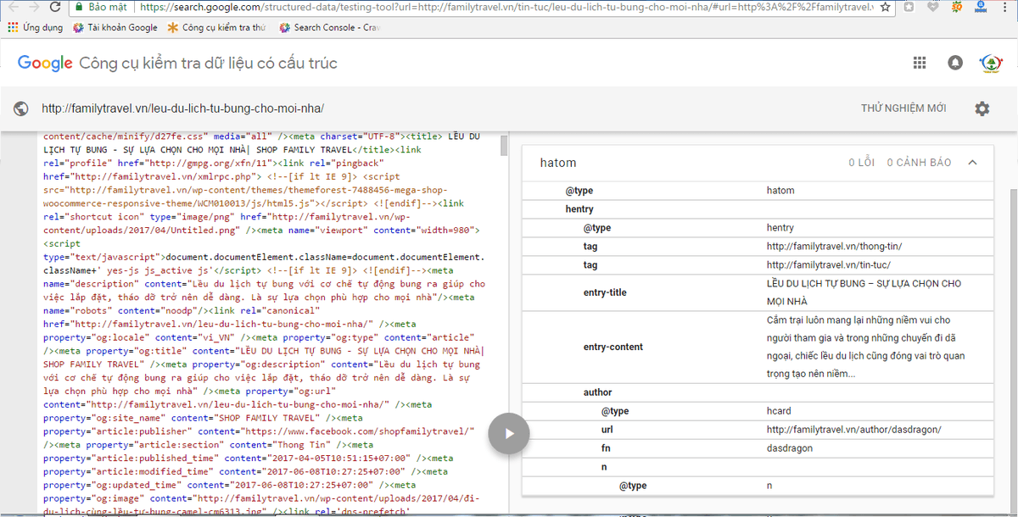This screenshot has width=1018, height=517.
Task: Click the Google logo
Action: click(46, 63)
